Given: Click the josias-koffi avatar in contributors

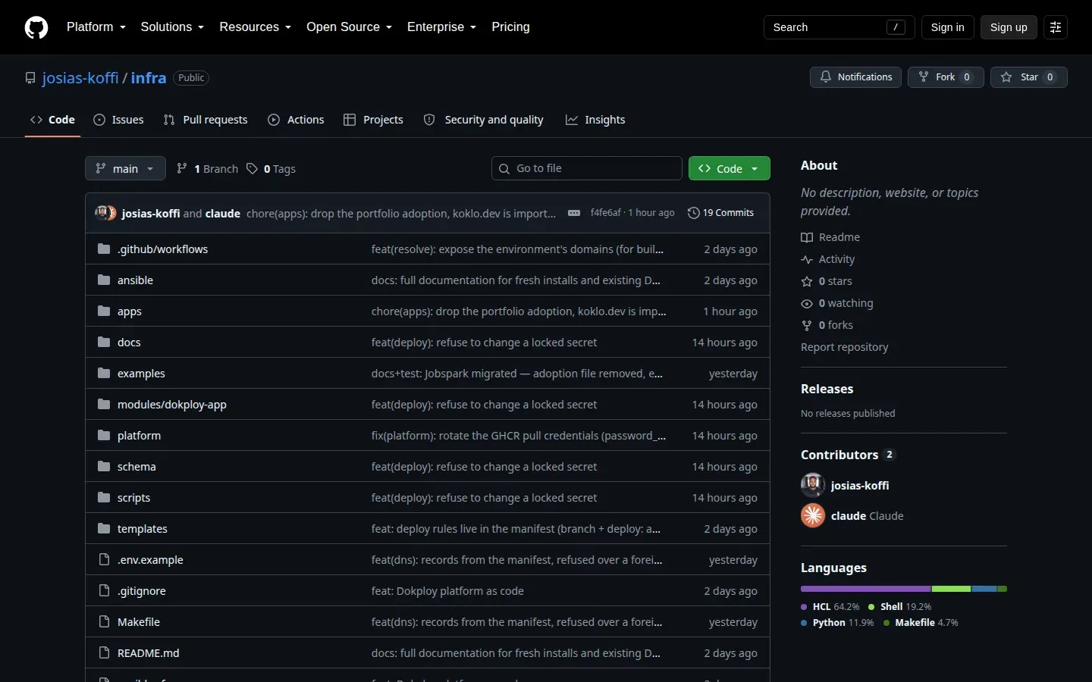Looking at the screenshot, I should [x=813, y=485].
